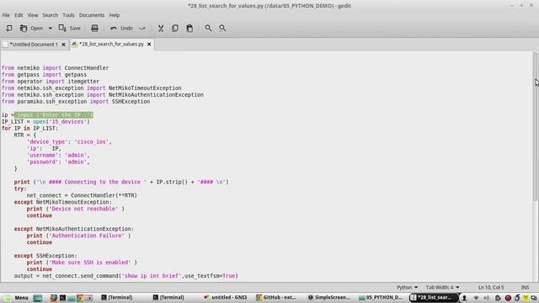Screen dimensions: 539x303
Task: Launch Chrome from taskbar quick launcher
Action: (x=80, y=298)
